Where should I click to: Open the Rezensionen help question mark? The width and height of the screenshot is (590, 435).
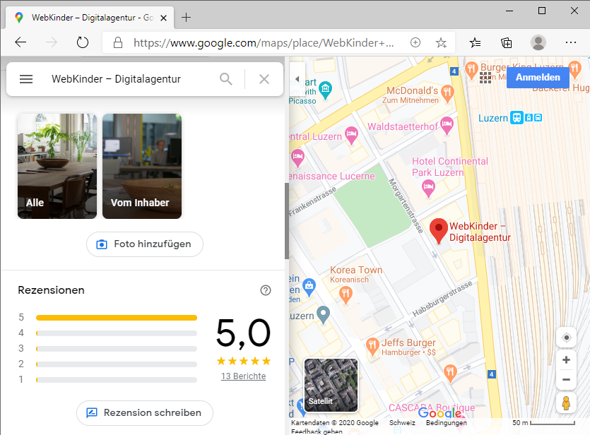click(266, 290)
